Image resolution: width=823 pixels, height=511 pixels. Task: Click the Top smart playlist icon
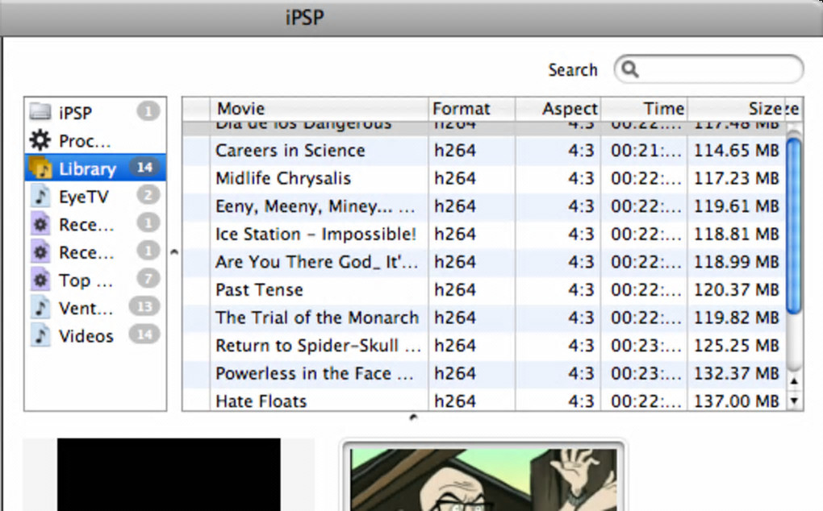[x=40, y=280]
